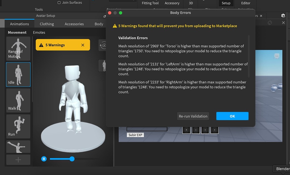Click the camera reset icon beside preview
This screenshot has height=175, width=290.
coord(103,45)
